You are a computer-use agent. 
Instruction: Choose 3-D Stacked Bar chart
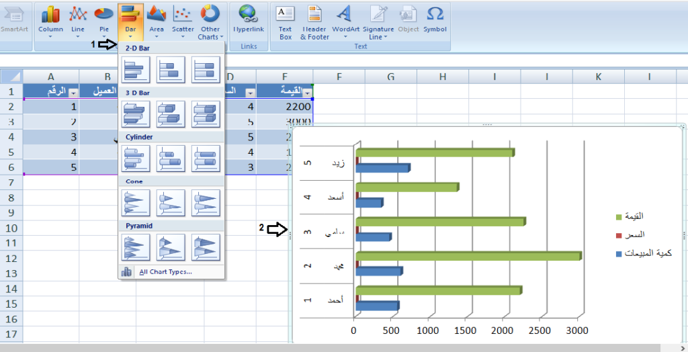pyautogui.click(x=171, y=114)
